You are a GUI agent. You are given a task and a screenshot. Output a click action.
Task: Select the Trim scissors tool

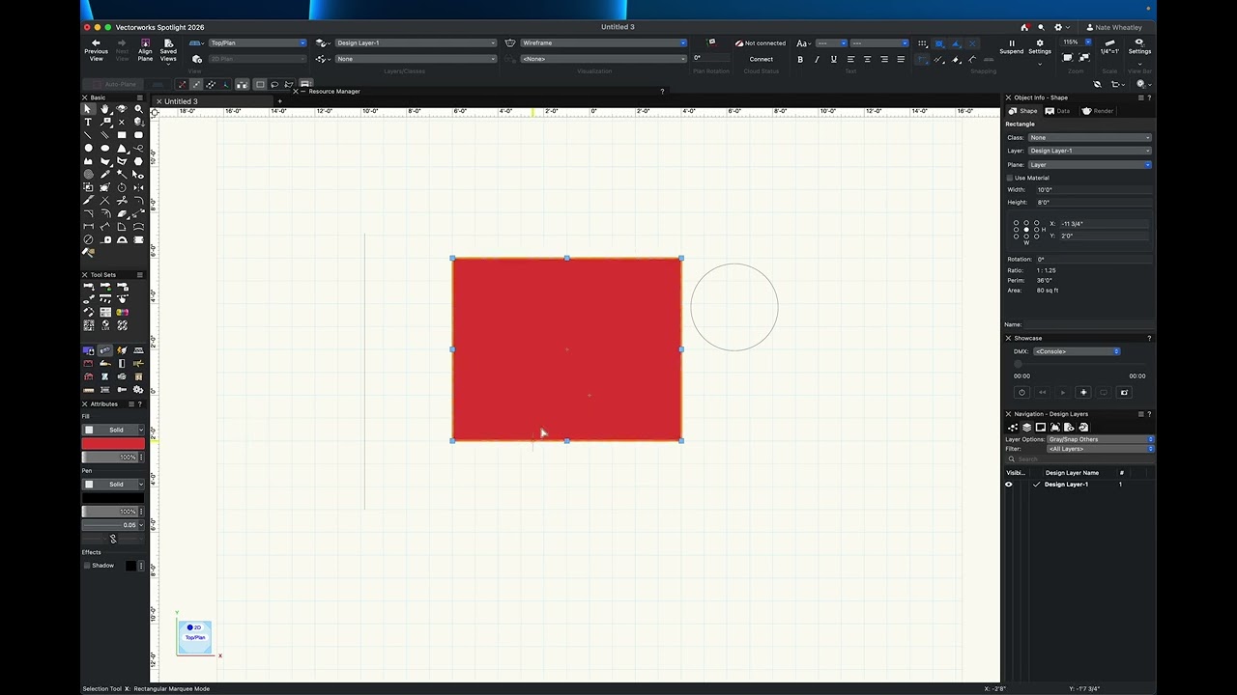[122, 201]
